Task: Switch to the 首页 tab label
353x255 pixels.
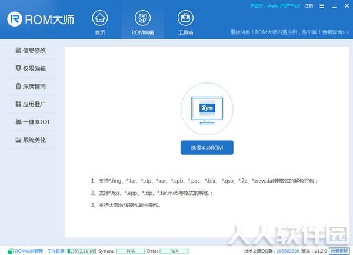Action: pos(100,32)
